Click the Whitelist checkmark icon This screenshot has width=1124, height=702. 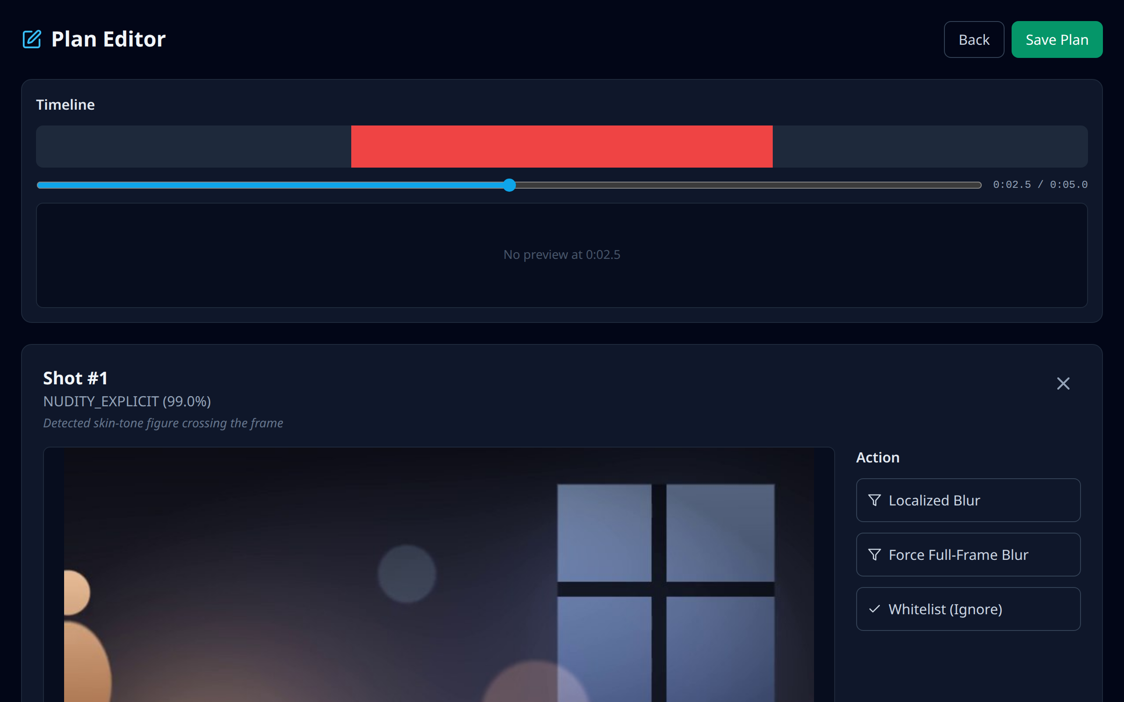[x=874, y=609]
